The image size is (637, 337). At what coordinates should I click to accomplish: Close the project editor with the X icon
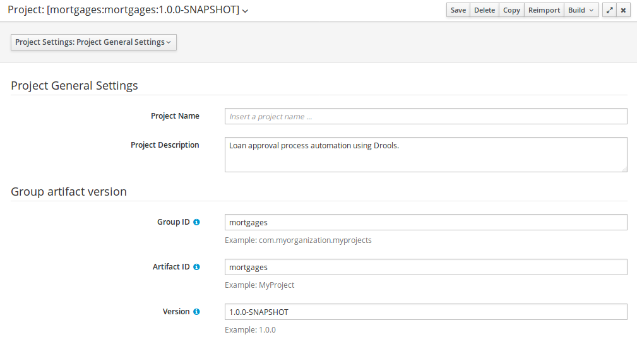(623, 10)
